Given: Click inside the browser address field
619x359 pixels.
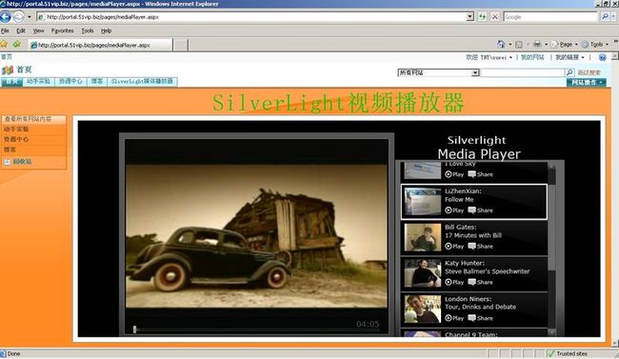Looking at the screenshot, I should point(251,17).
